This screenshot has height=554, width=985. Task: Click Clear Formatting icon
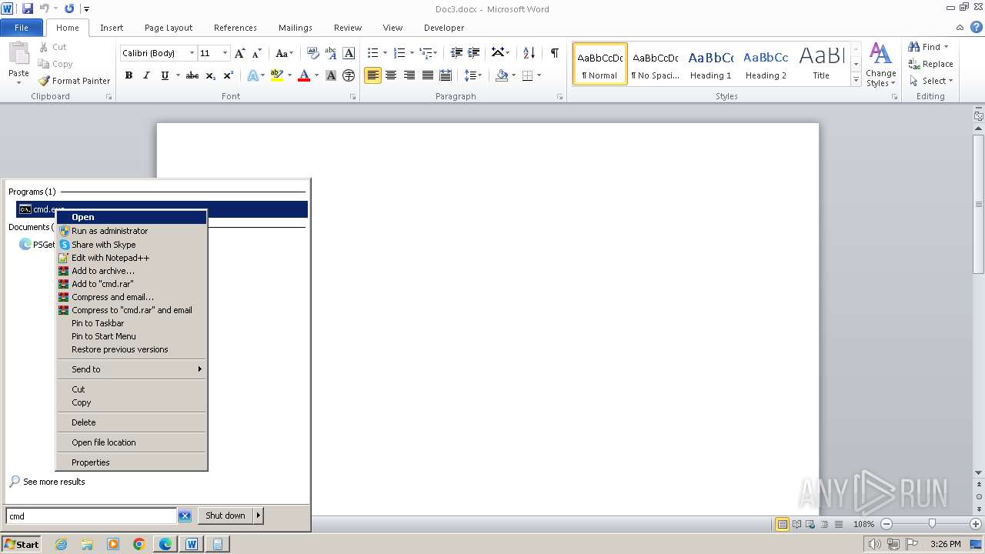pos(313,53)
